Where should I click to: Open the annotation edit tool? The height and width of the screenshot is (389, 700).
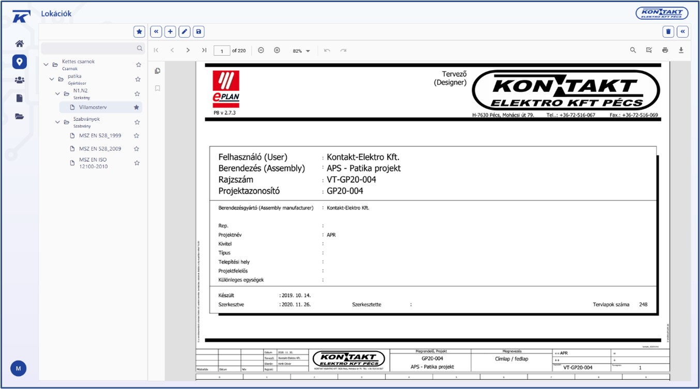pyautogui.click(x=649, y=50)
